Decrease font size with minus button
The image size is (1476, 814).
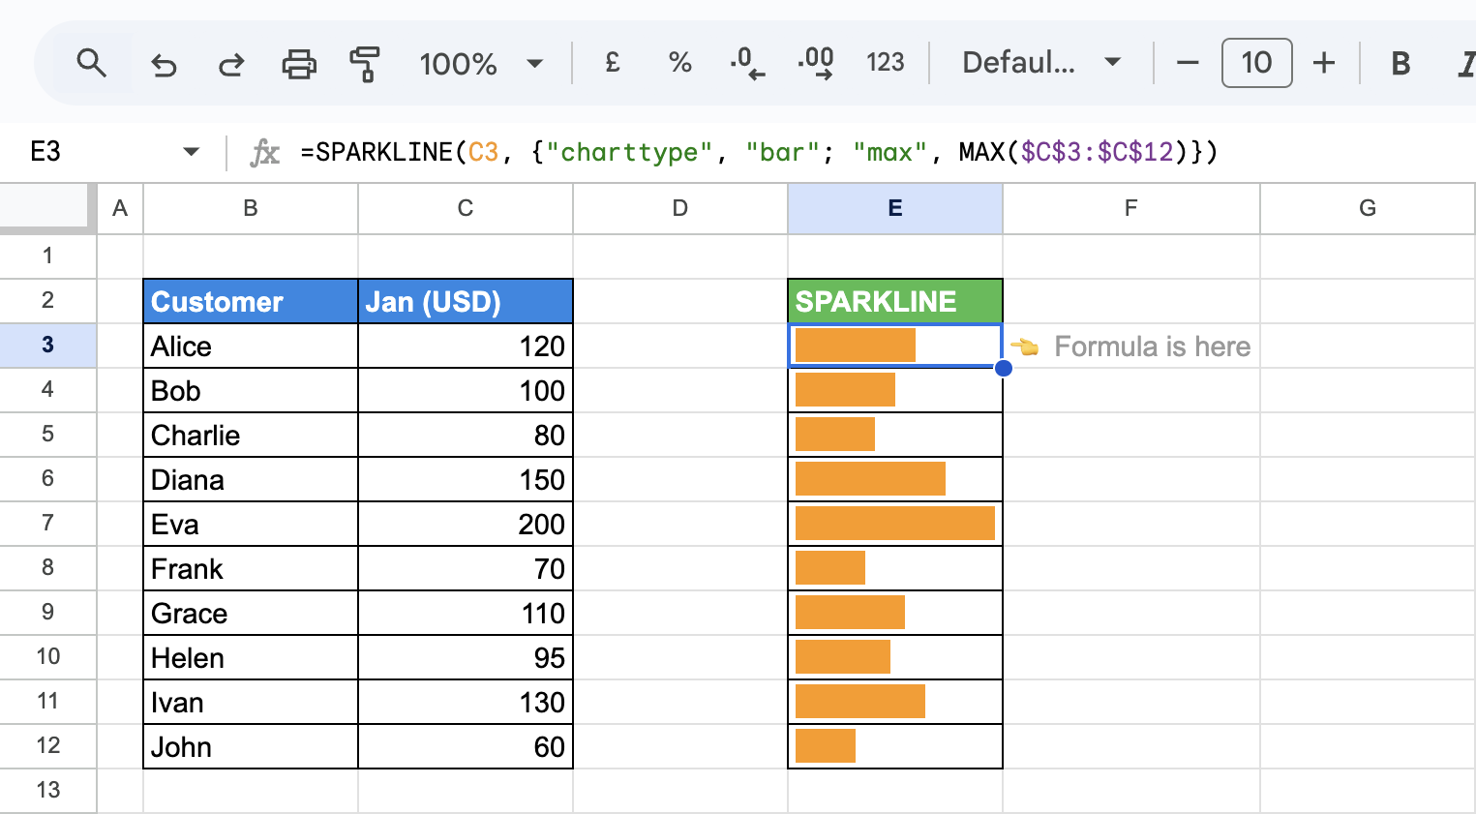[1188, 64]
